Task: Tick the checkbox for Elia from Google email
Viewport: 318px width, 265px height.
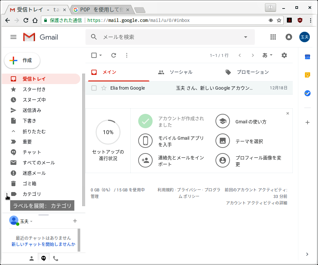Action: (94, 88)
